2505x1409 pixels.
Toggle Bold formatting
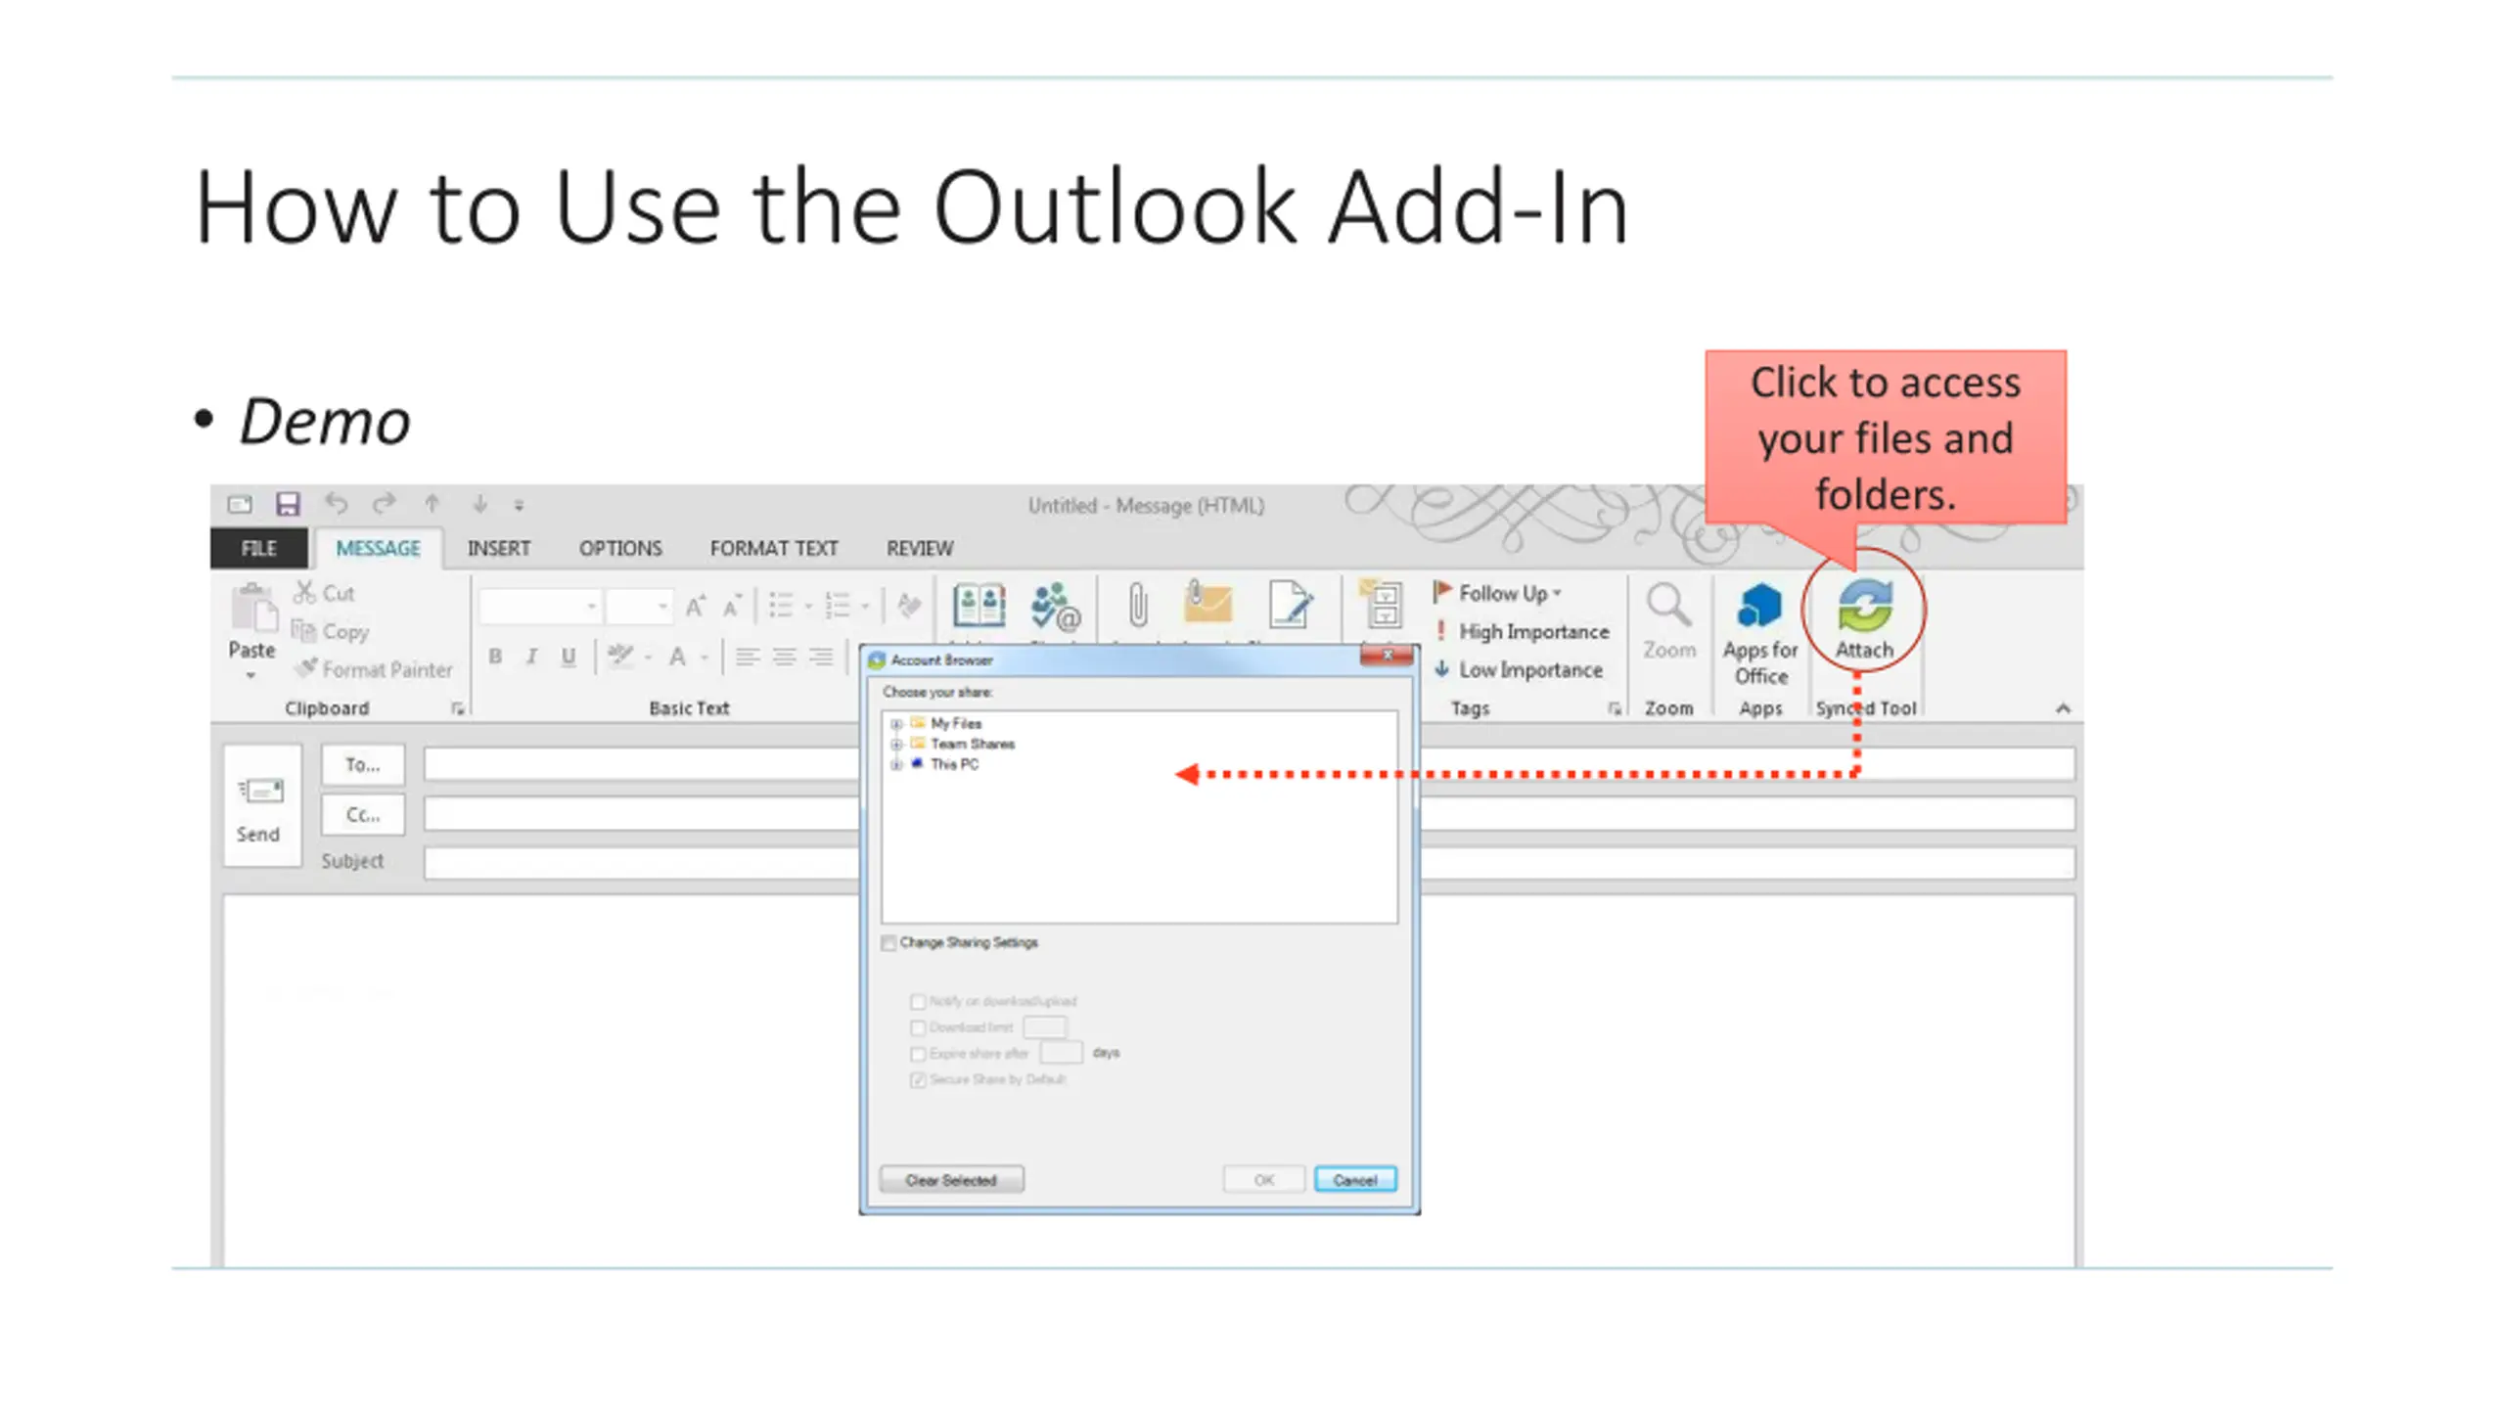pyautogui.click(x=495, y=657)
